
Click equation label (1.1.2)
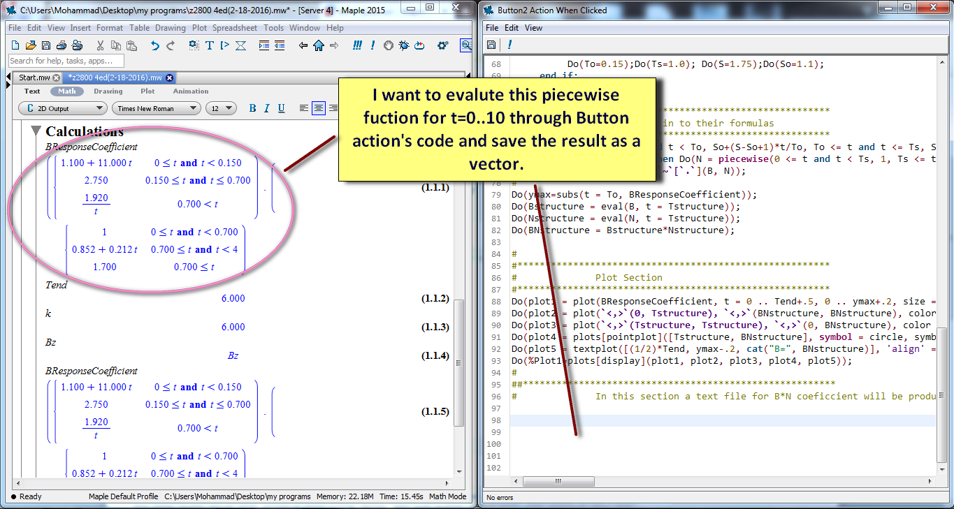pyautogui.click(x=435, y=298)
